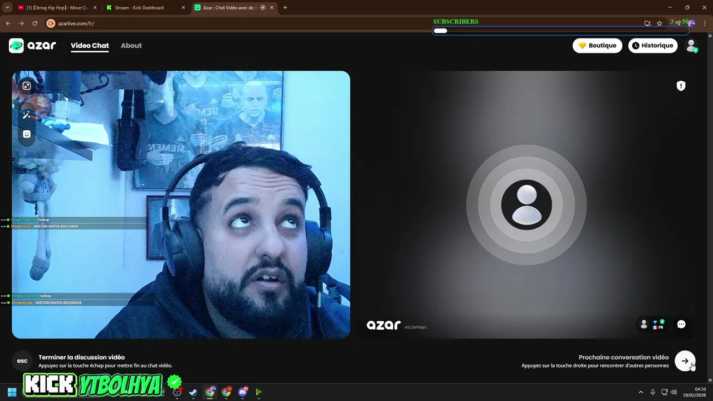
Task: Open Steam from the taskbar
Action: tap(193, 392)
